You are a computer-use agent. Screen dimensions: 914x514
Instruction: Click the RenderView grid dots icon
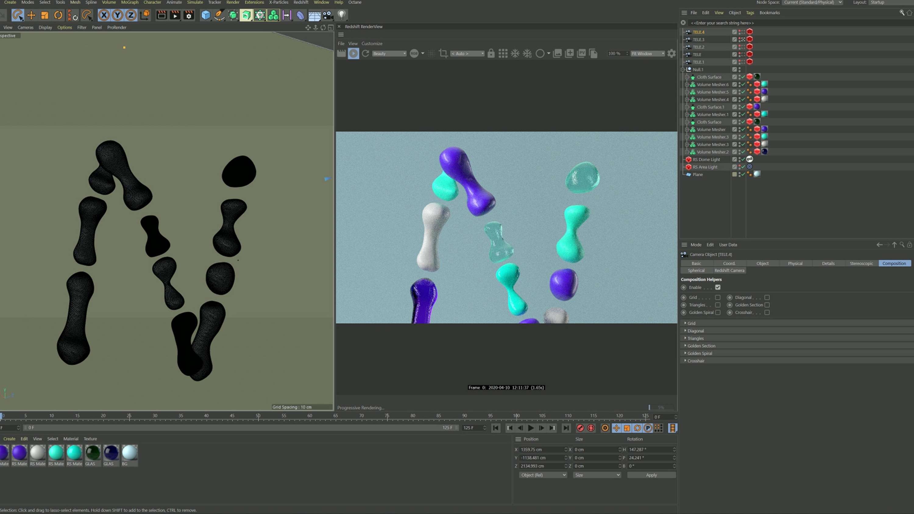503,54
